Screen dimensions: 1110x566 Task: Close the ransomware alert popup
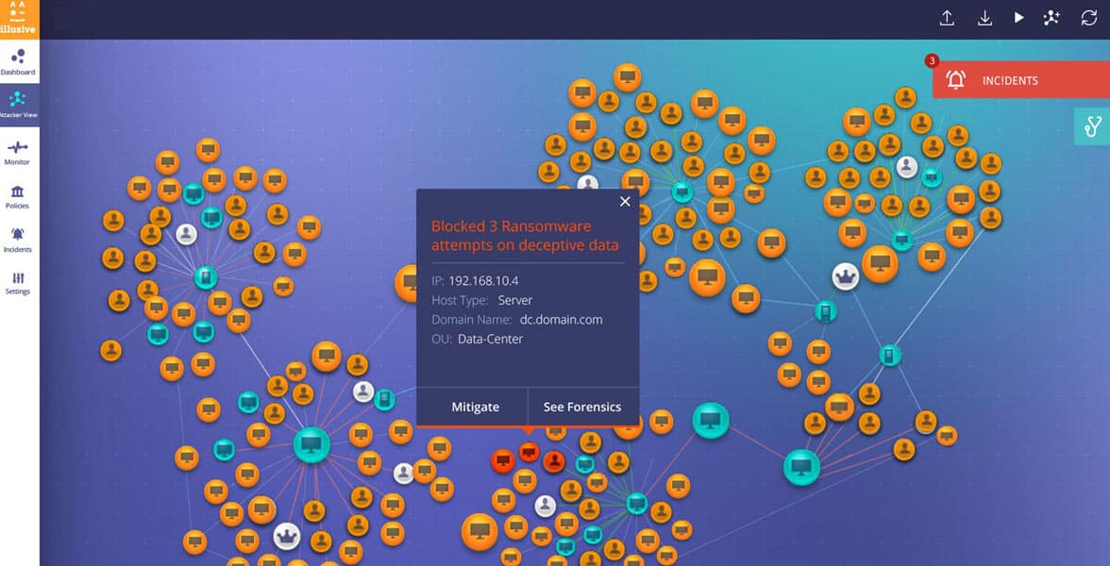625,202
